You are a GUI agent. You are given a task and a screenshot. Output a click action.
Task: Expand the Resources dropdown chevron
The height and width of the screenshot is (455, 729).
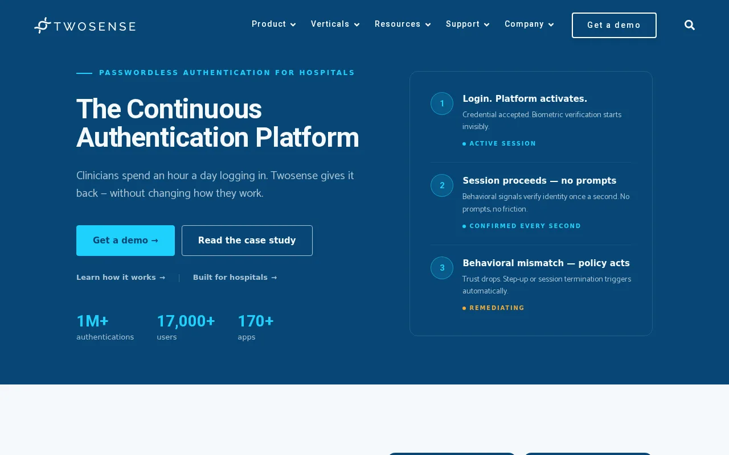pyautogui.click(x=428, y=24)
